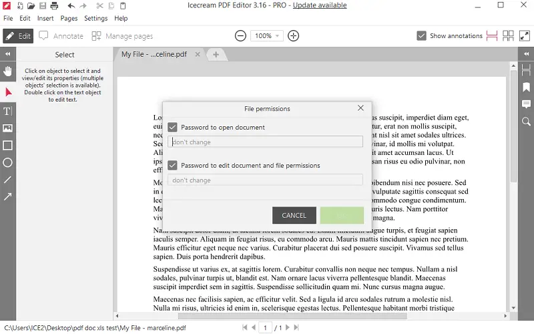Image resolution: width=534 pixels, height=334 pixels.
Task: Focus the edit-document password field
Action: coord(265,180)
